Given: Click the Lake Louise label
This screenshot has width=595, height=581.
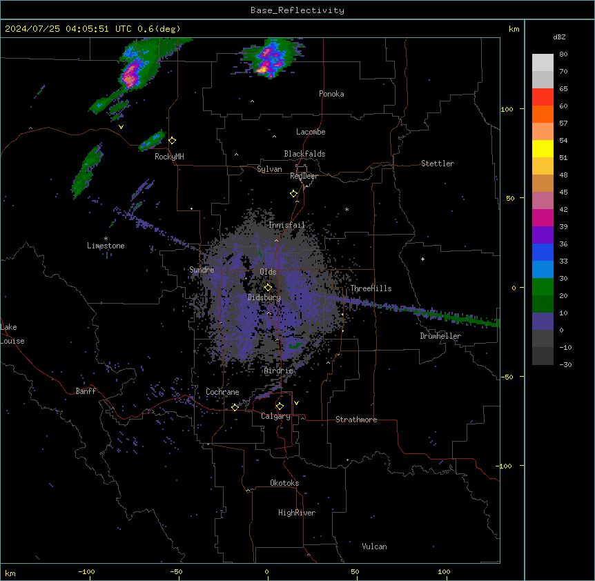Looking at the screenshot, I should (x=12, y=334).
